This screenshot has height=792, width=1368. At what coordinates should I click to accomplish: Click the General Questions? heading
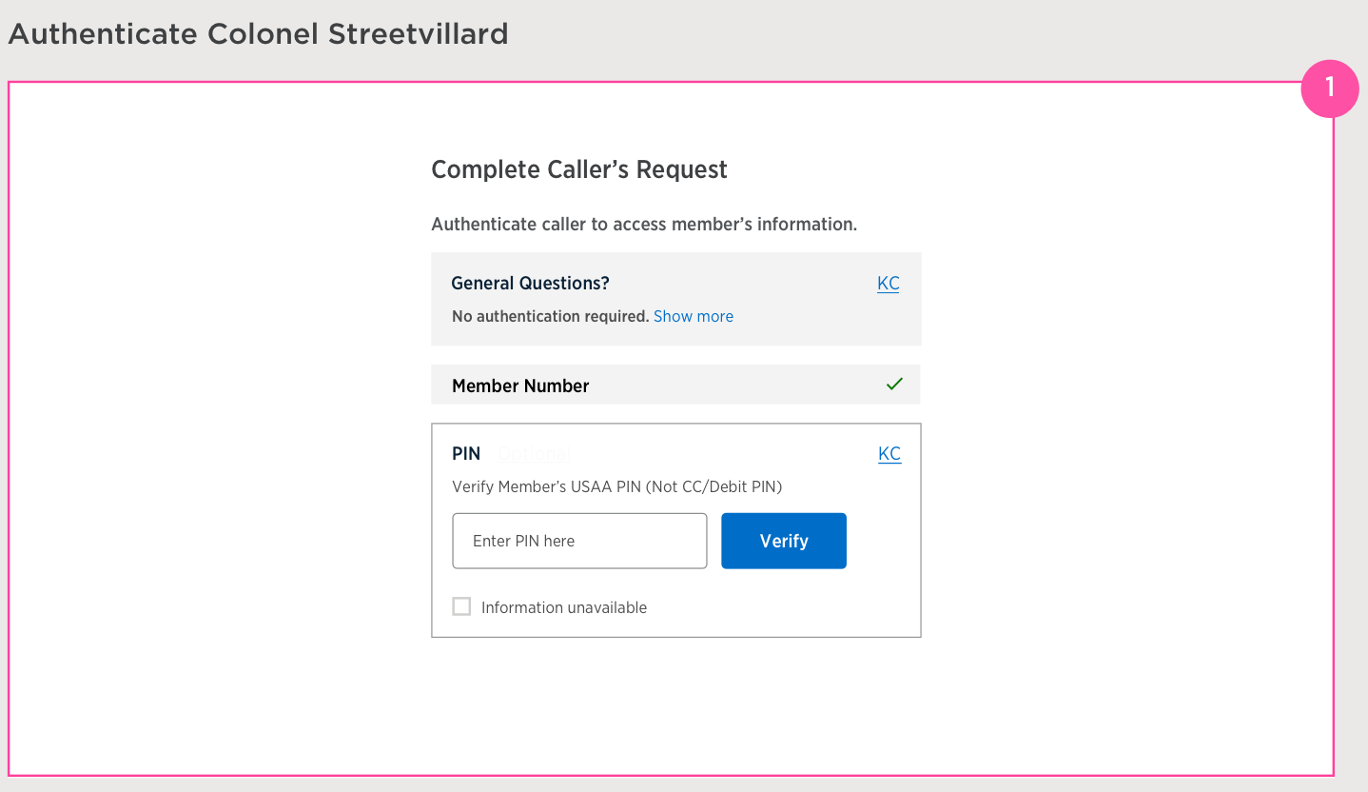(530, 284)
